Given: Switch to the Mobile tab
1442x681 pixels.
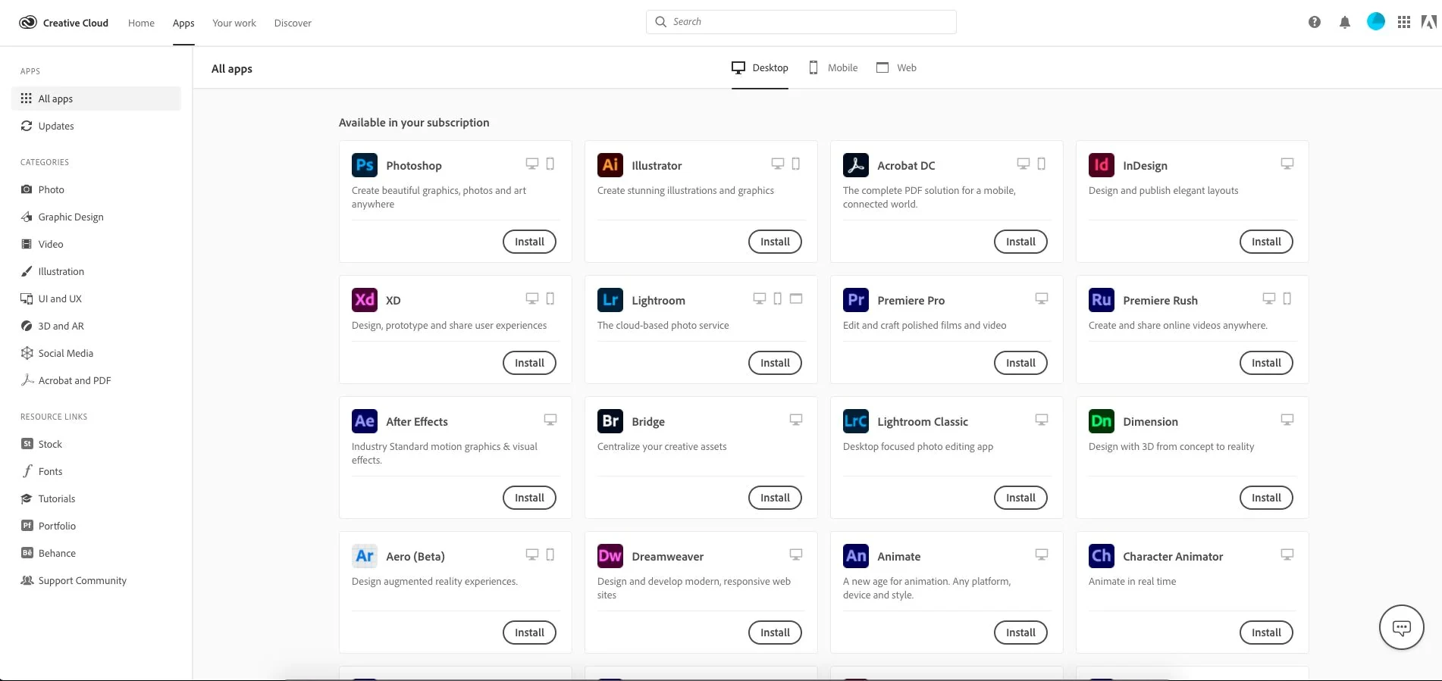Looking at the screenshot, I should click(833, 68).
